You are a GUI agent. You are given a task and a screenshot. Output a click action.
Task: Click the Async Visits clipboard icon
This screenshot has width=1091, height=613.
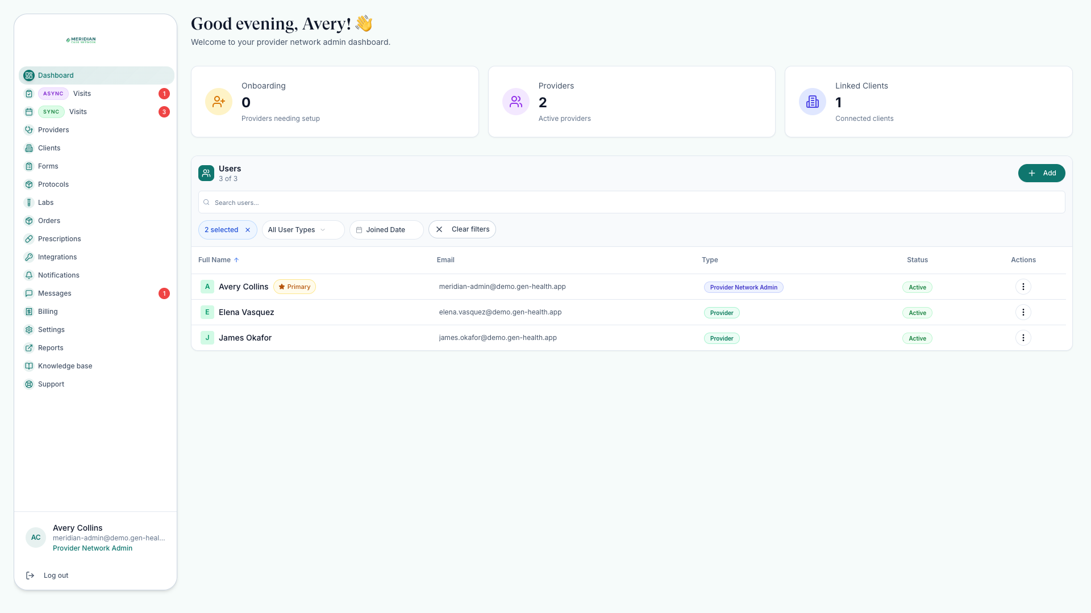(29, 94)
